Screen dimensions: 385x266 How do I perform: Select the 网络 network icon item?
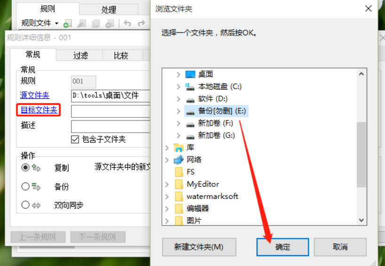178,160
